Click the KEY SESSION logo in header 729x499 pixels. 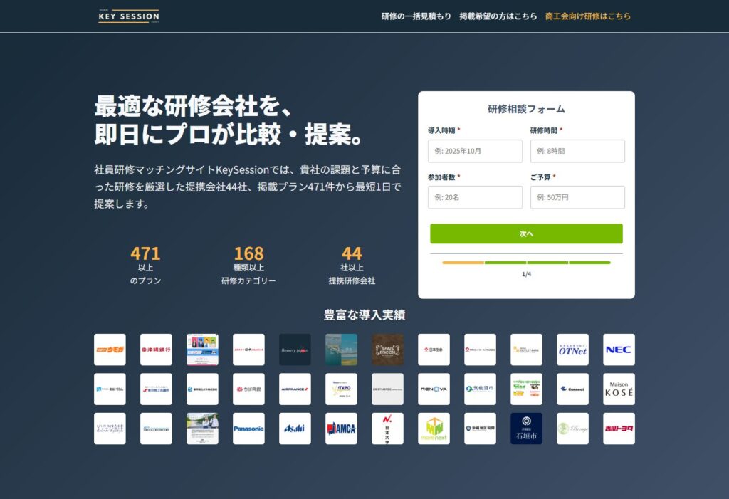coord(129,16)
